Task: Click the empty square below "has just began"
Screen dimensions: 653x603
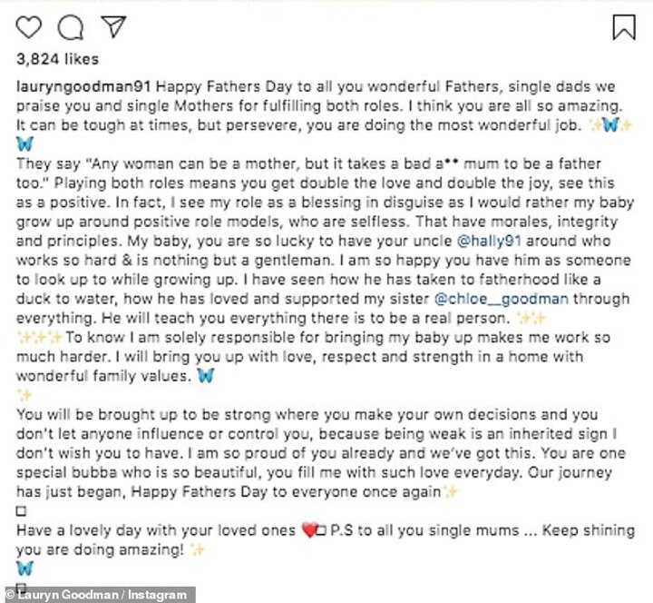Action: 22,509
